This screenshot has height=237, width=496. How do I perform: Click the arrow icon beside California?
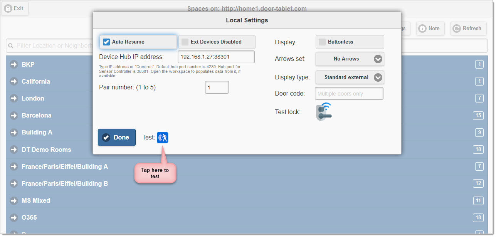(x=14, y=81)
